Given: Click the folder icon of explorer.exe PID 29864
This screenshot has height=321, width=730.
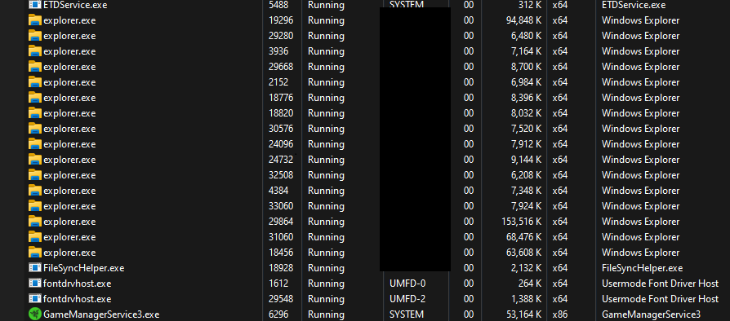Looking at the screenshot, I should coord(35,222).
